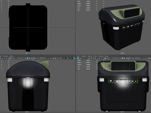Image resolution: width=151 pixels, height=113 pixels.
Task: Open Show menu in side view panel
Action: pos(95,56)
